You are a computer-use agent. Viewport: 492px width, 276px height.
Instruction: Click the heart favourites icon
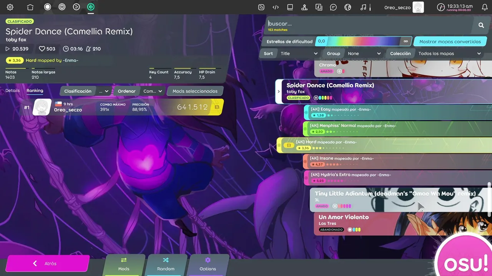pos(42,49)
